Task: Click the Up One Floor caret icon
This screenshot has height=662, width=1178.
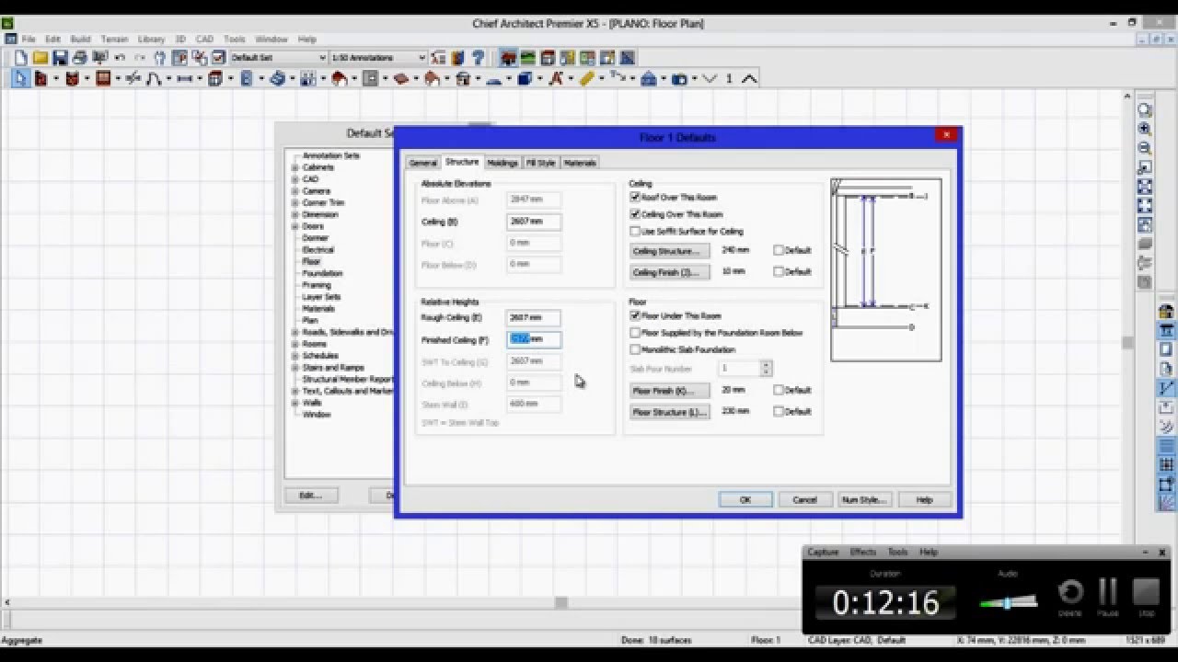Action: [749, 79]
